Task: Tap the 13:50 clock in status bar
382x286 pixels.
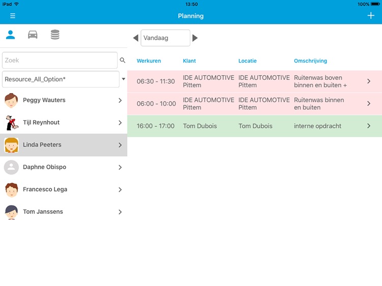Action: point(192,4)
